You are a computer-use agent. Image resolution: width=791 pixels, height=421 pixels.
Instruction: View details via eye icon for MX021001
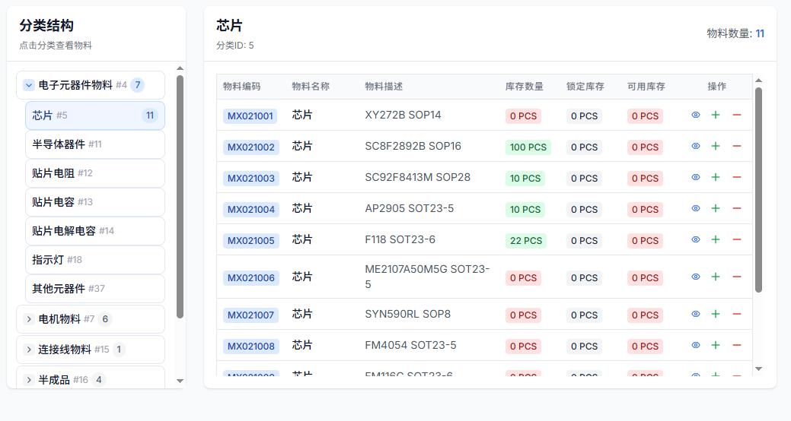(x=695, y=115)
